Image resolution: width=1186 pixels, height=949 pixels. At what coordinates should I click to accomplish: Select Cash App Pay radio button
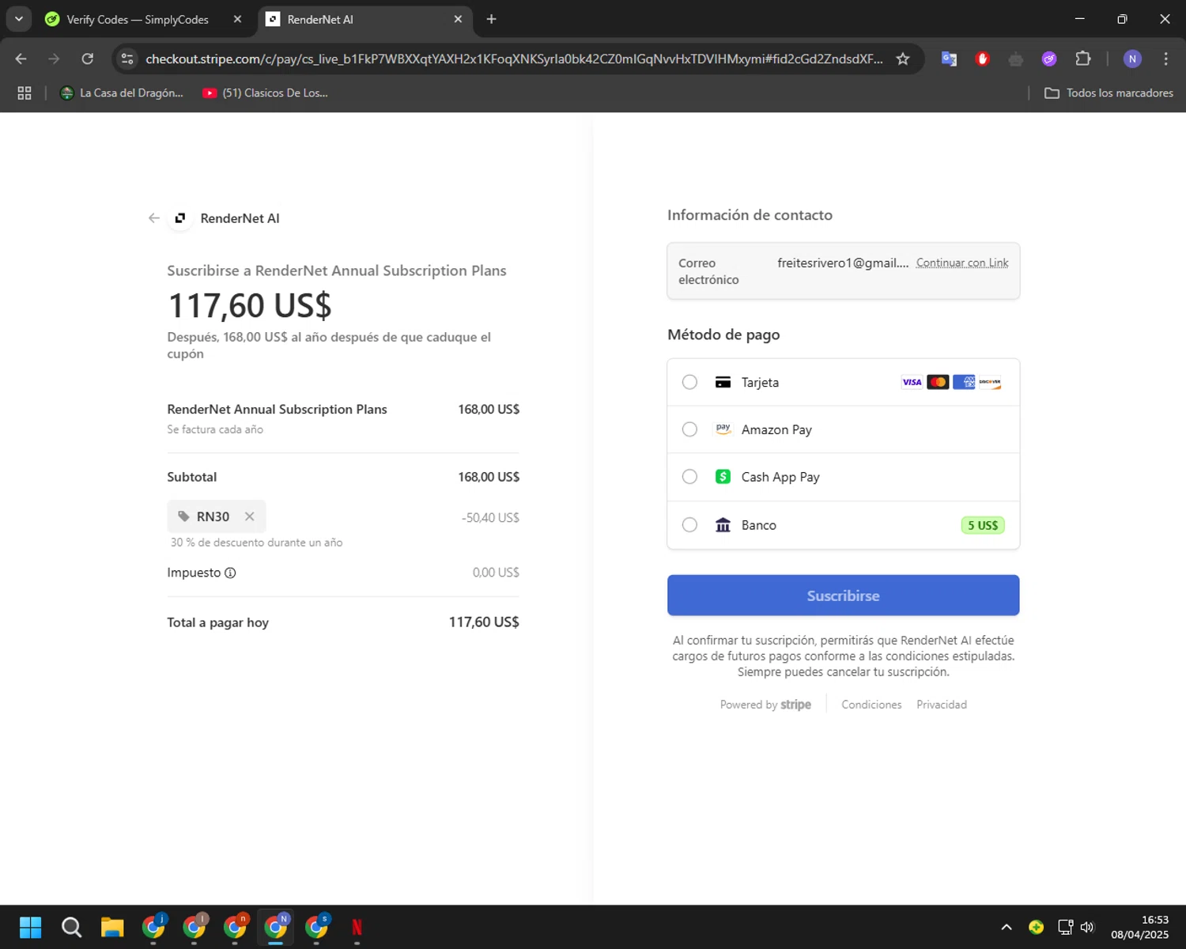click(689, 477)
